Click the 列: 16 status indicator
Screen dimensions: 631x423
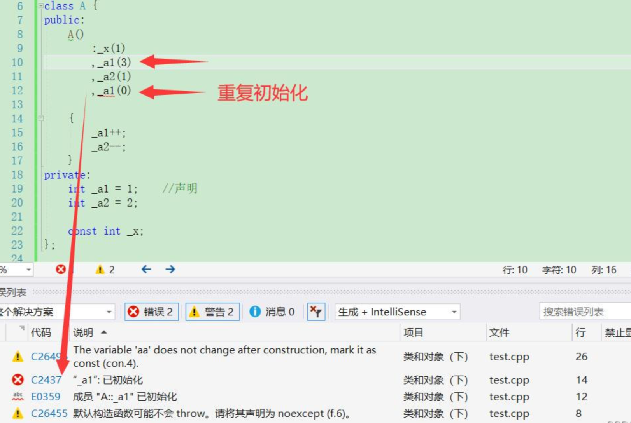pos(604,270)
